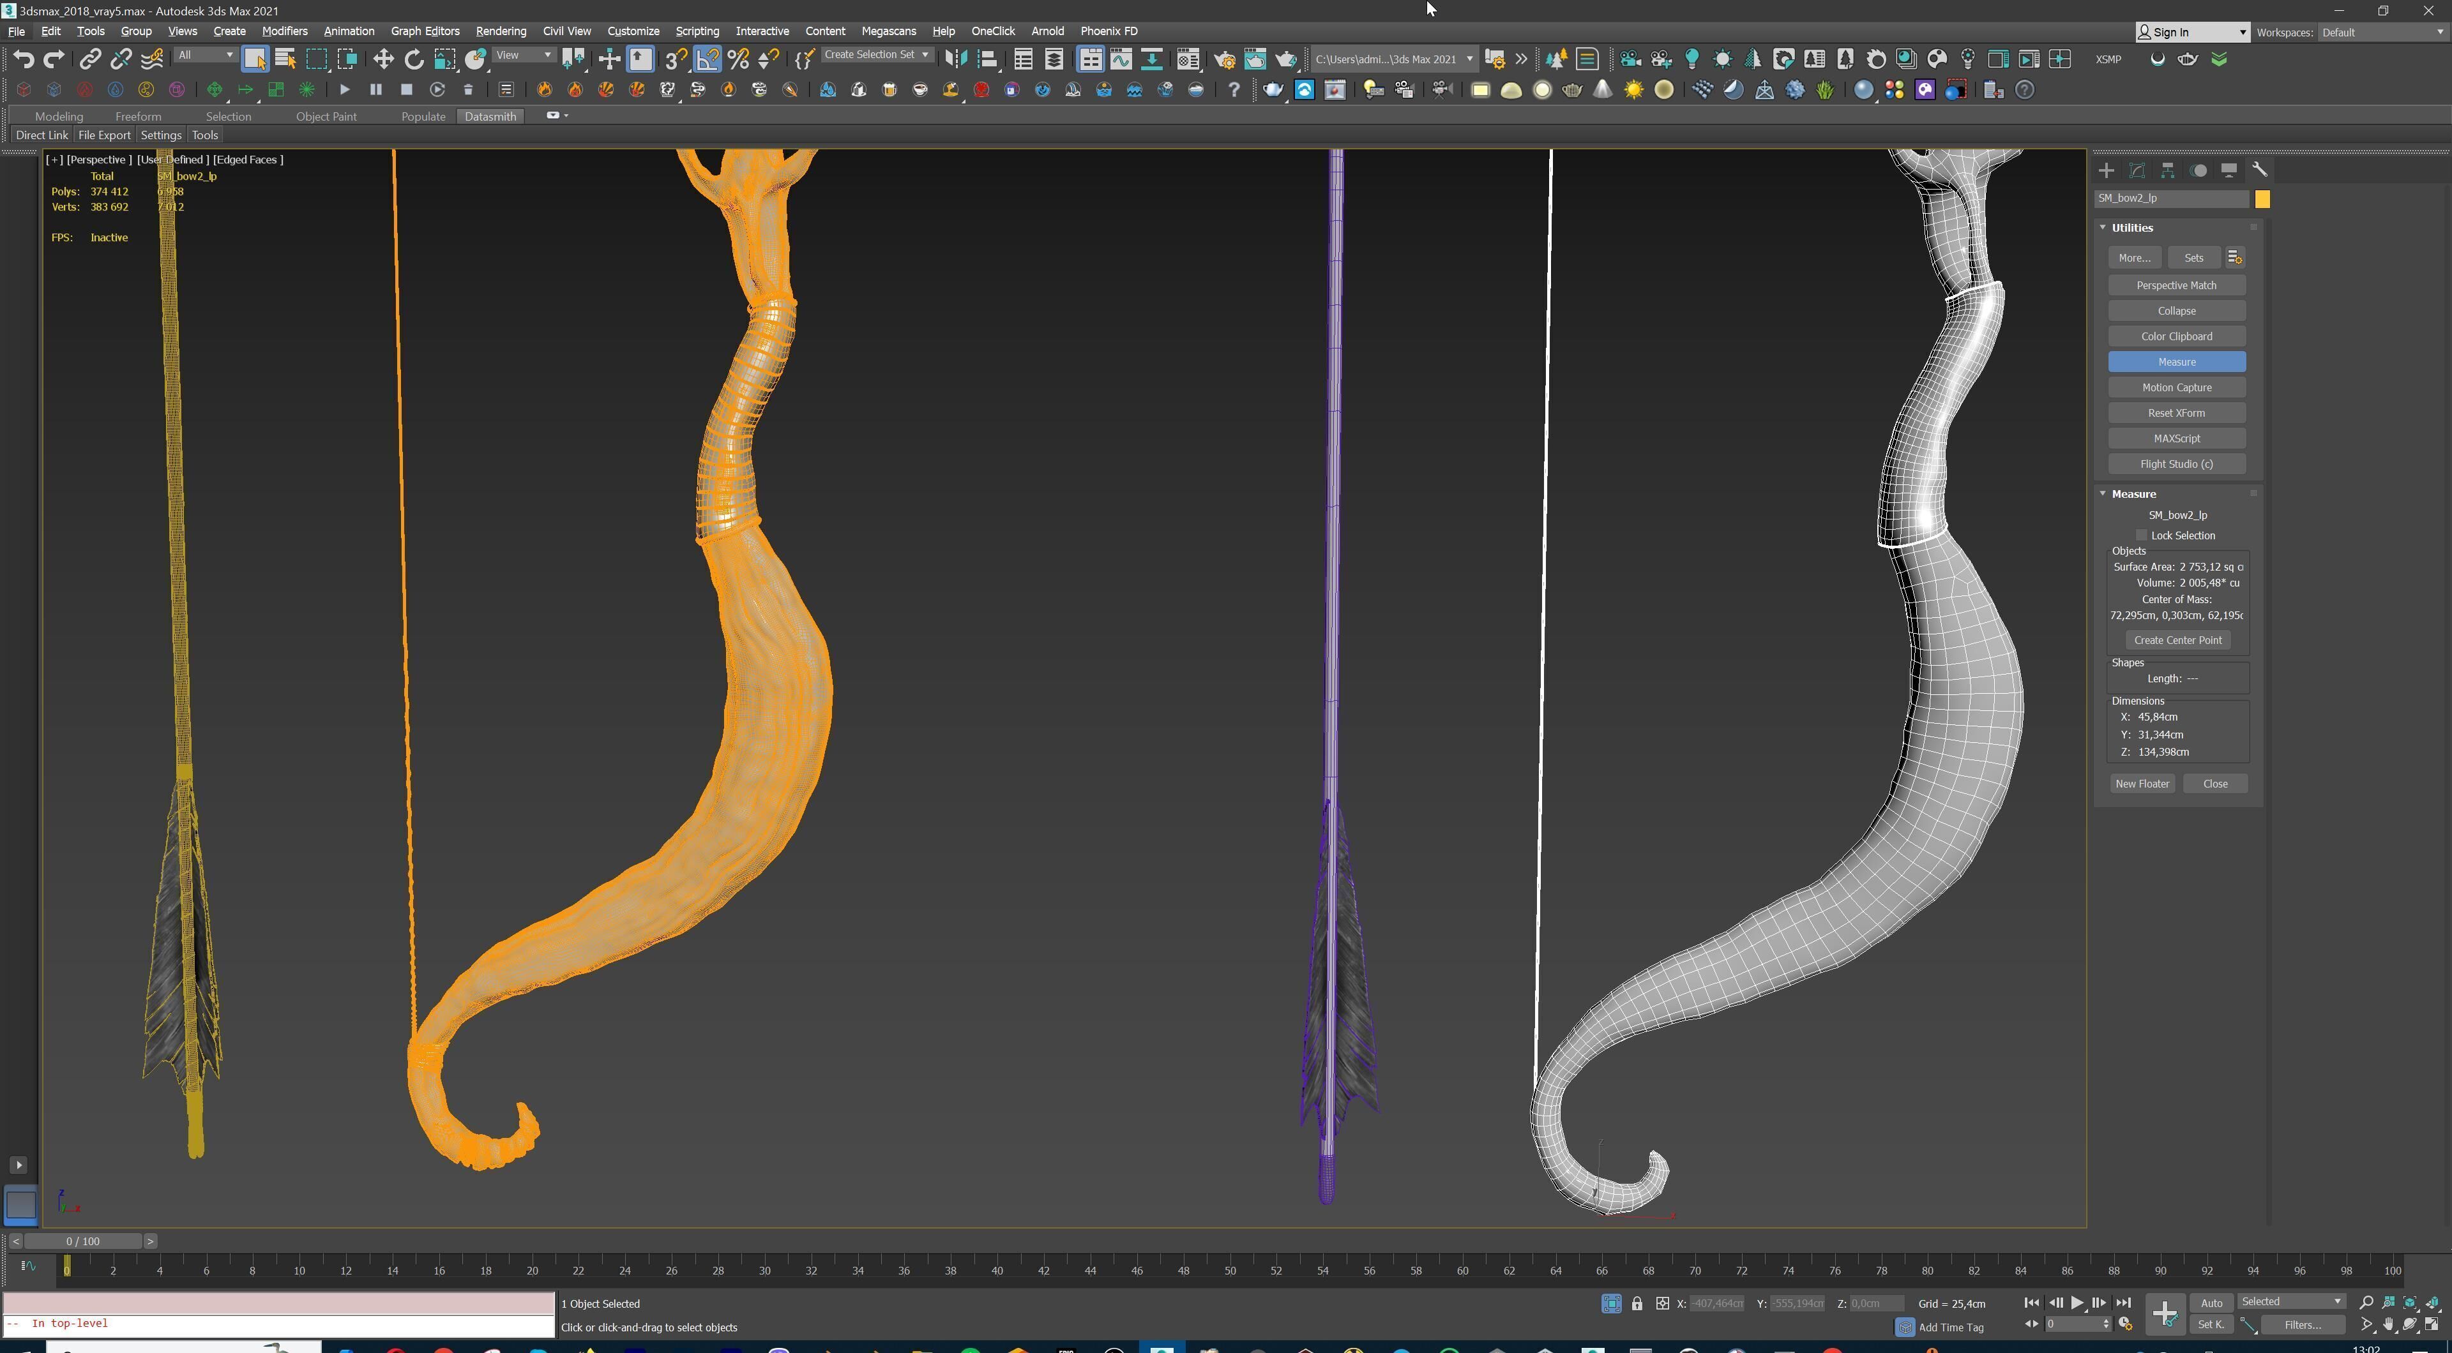The height and width of the screenshot is (1353, 2452).
Task: Select the Move transform tool
Action: click(x=382, y=59)
